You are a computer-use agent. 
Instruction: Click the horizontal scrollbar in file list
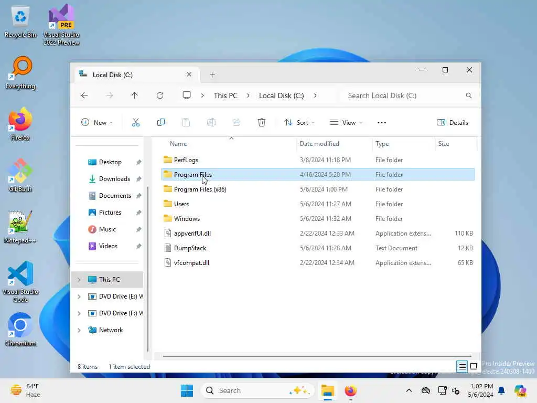click(317, 356)
